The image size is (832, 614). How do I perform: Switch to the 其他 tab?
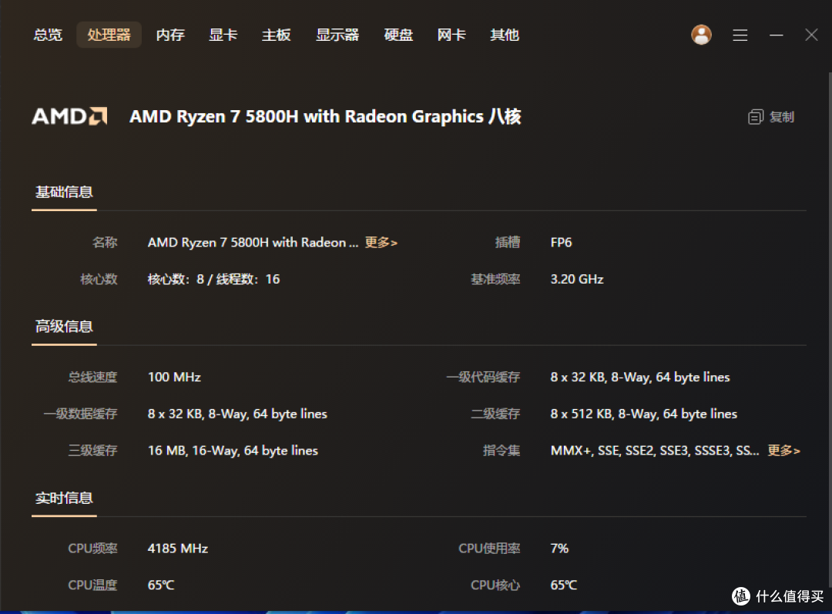(x=505, y=35)
